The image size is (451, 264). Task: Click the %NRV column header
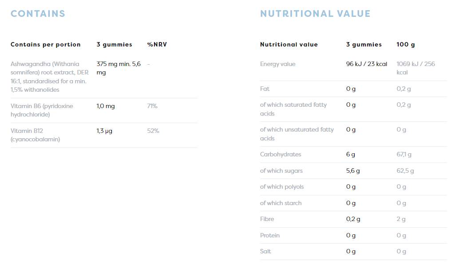(157, 44)
